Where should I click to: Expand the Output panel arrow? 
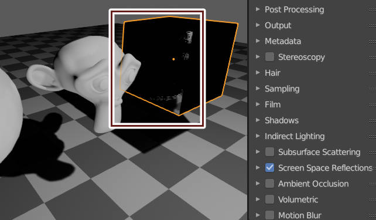(x=258, y=25)
